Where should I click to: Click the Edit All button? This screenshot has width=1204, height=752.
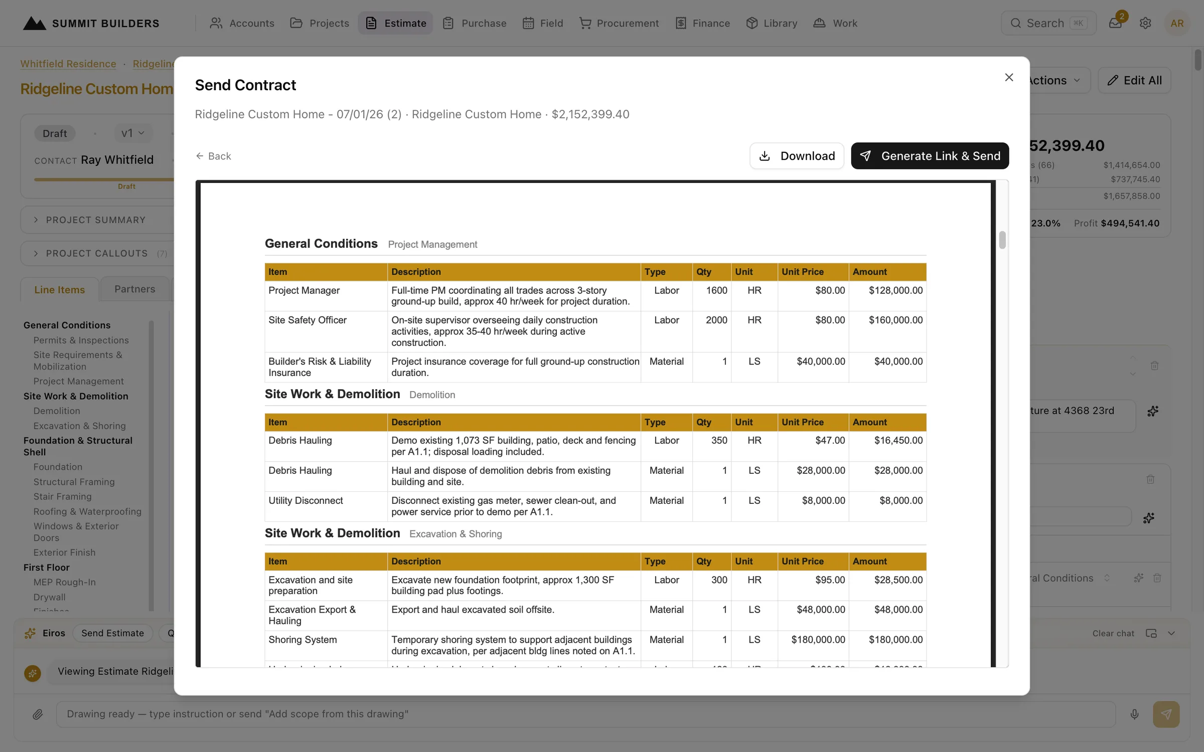(x=1134, y=80)
